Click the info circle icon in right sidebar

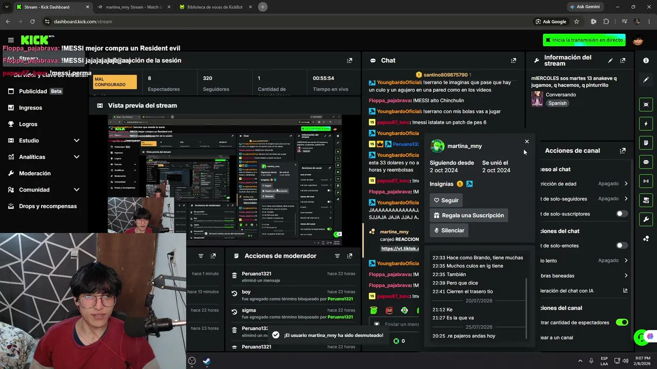coord(646,60)
